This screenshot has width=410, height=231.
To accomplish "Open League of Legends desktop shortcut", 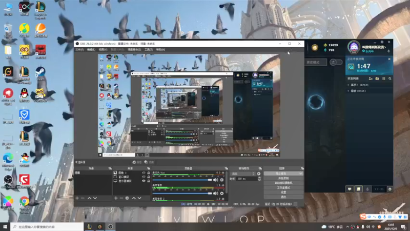I will [40, 10].
